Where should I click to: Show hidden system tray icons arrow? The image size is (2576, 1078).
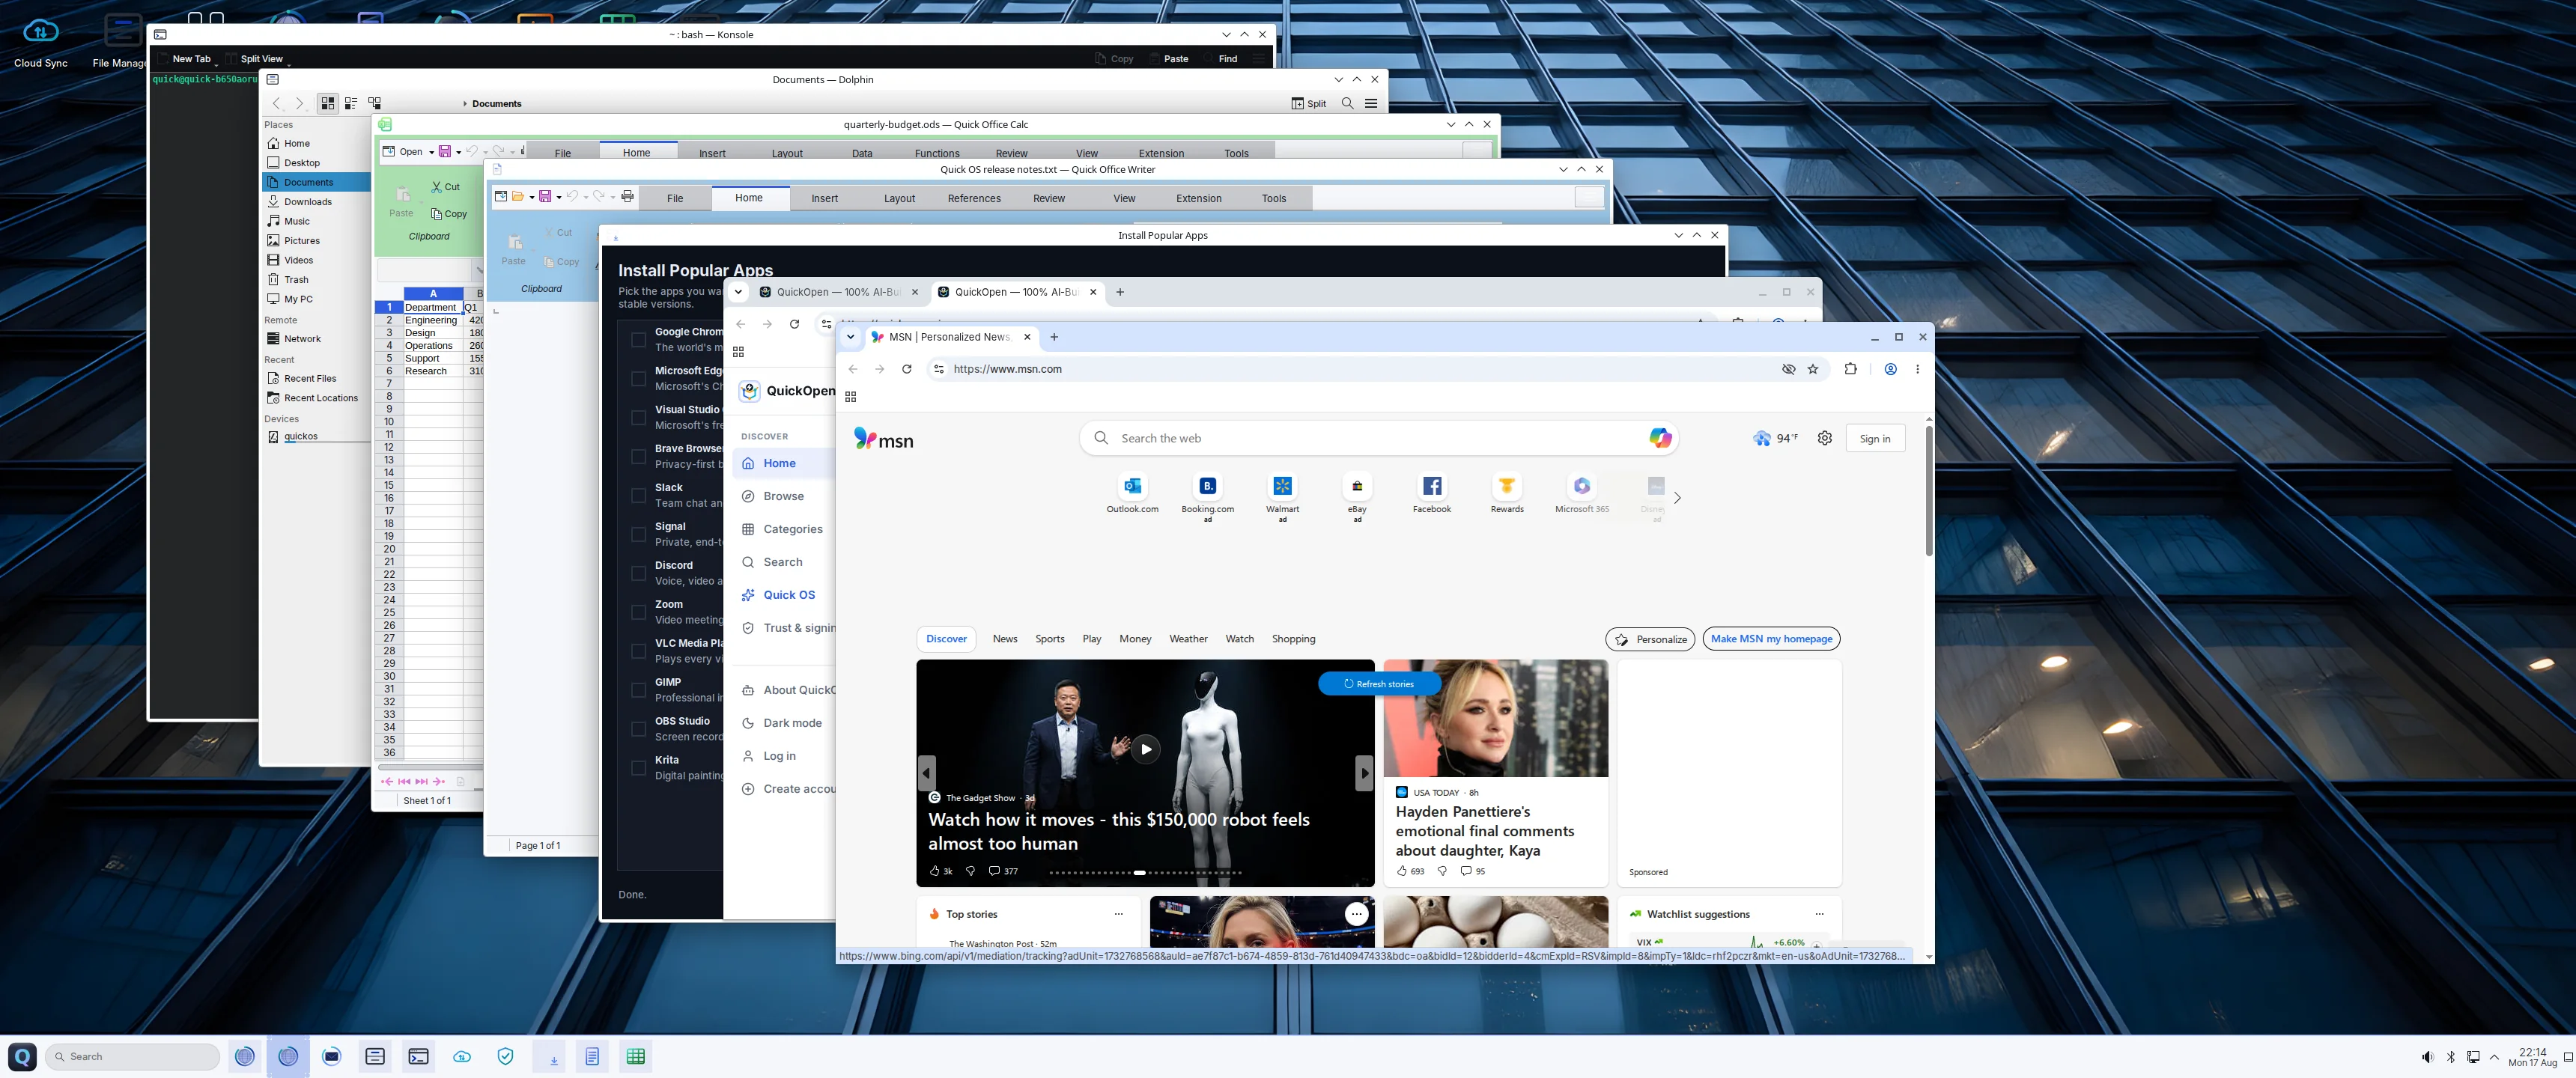[x=2494, y=1057]
